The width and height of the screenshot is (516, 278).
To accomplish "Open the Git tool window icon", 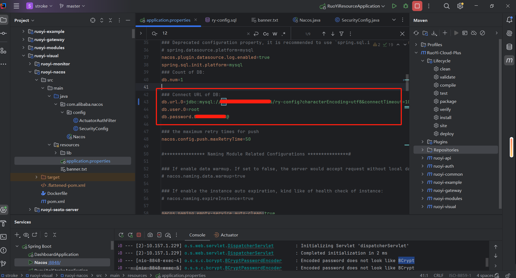I will pos(4,263).
